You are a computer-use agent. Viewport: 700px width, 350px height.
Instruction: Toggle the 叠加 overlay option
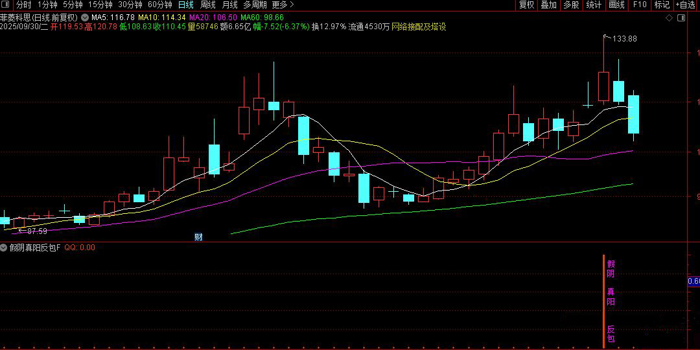(x=549, y=5)
